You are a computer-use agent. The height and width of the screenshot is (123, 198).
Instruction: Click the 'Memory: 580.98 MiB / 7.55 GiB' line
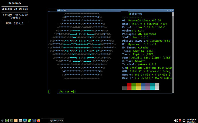pos(147,75)
